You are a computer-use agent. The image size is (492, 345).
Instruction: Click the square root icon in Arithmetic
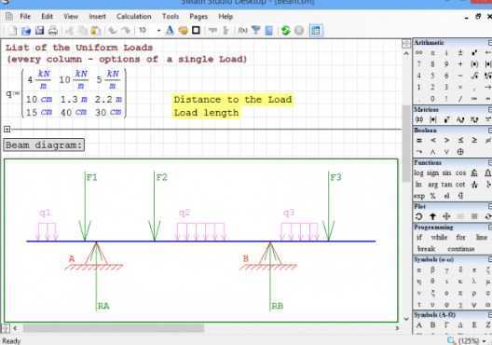pos(474,76)
